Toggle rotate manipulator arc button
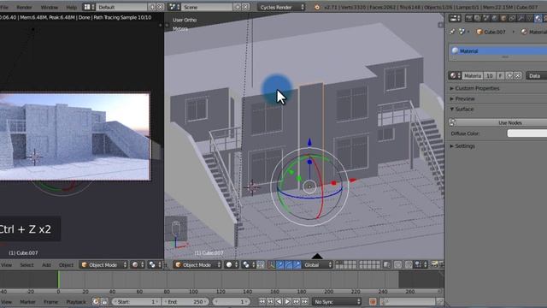Viewport: 547px width, 308px height. (289, 264)
